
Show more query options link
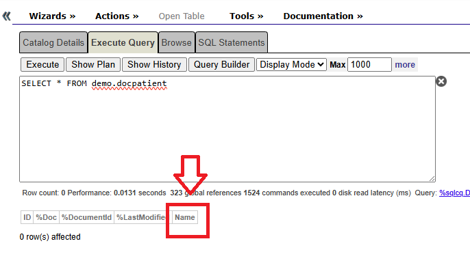pyautogui.click(x=405, y=64)
